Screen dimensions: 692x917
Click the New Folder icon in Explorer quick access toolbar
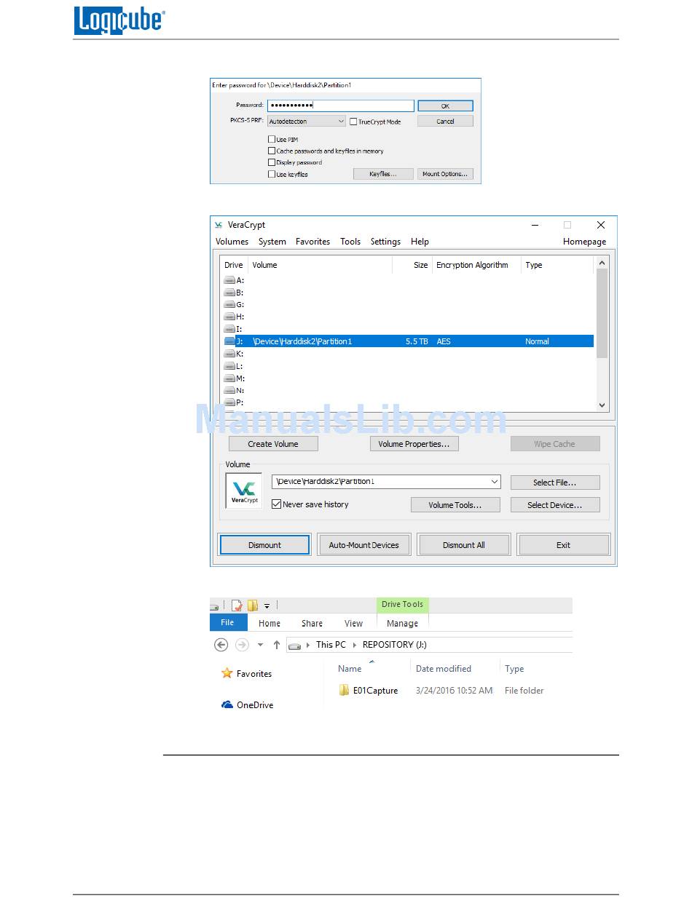tap(252, 606)
